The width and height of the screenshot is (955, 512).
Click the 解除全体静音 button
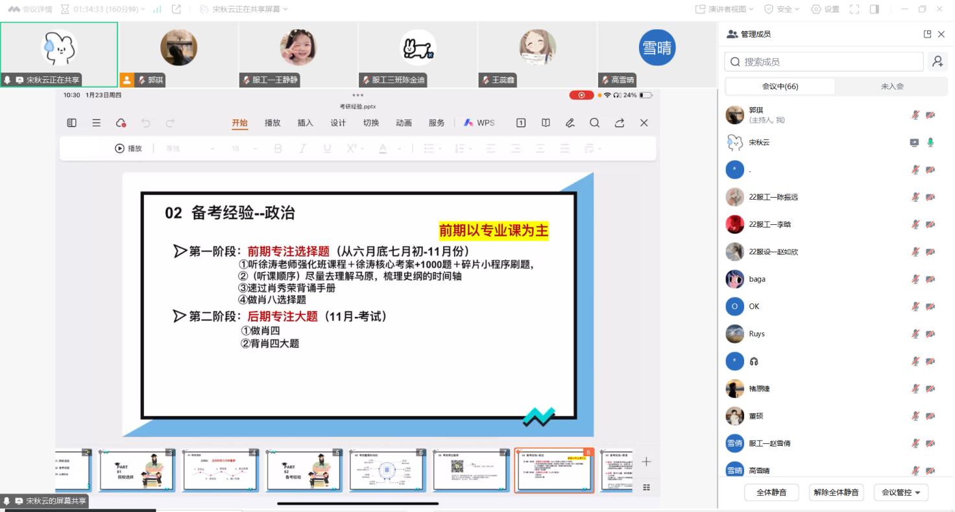(836, 493)
